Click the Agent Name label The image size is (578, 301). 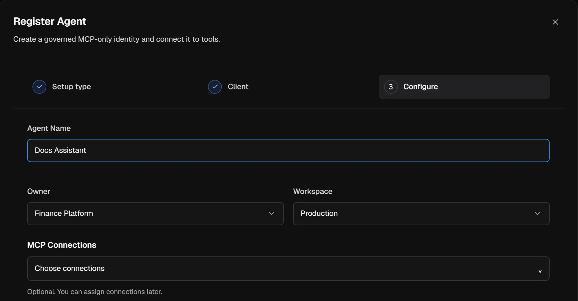point(49,128)
